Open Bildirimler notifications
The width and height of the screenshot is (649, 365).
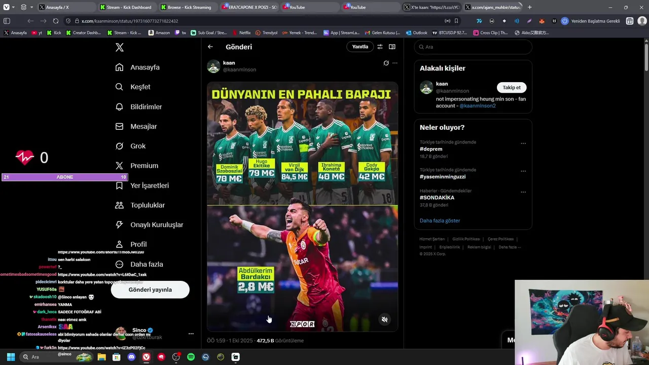click(138, 106)
